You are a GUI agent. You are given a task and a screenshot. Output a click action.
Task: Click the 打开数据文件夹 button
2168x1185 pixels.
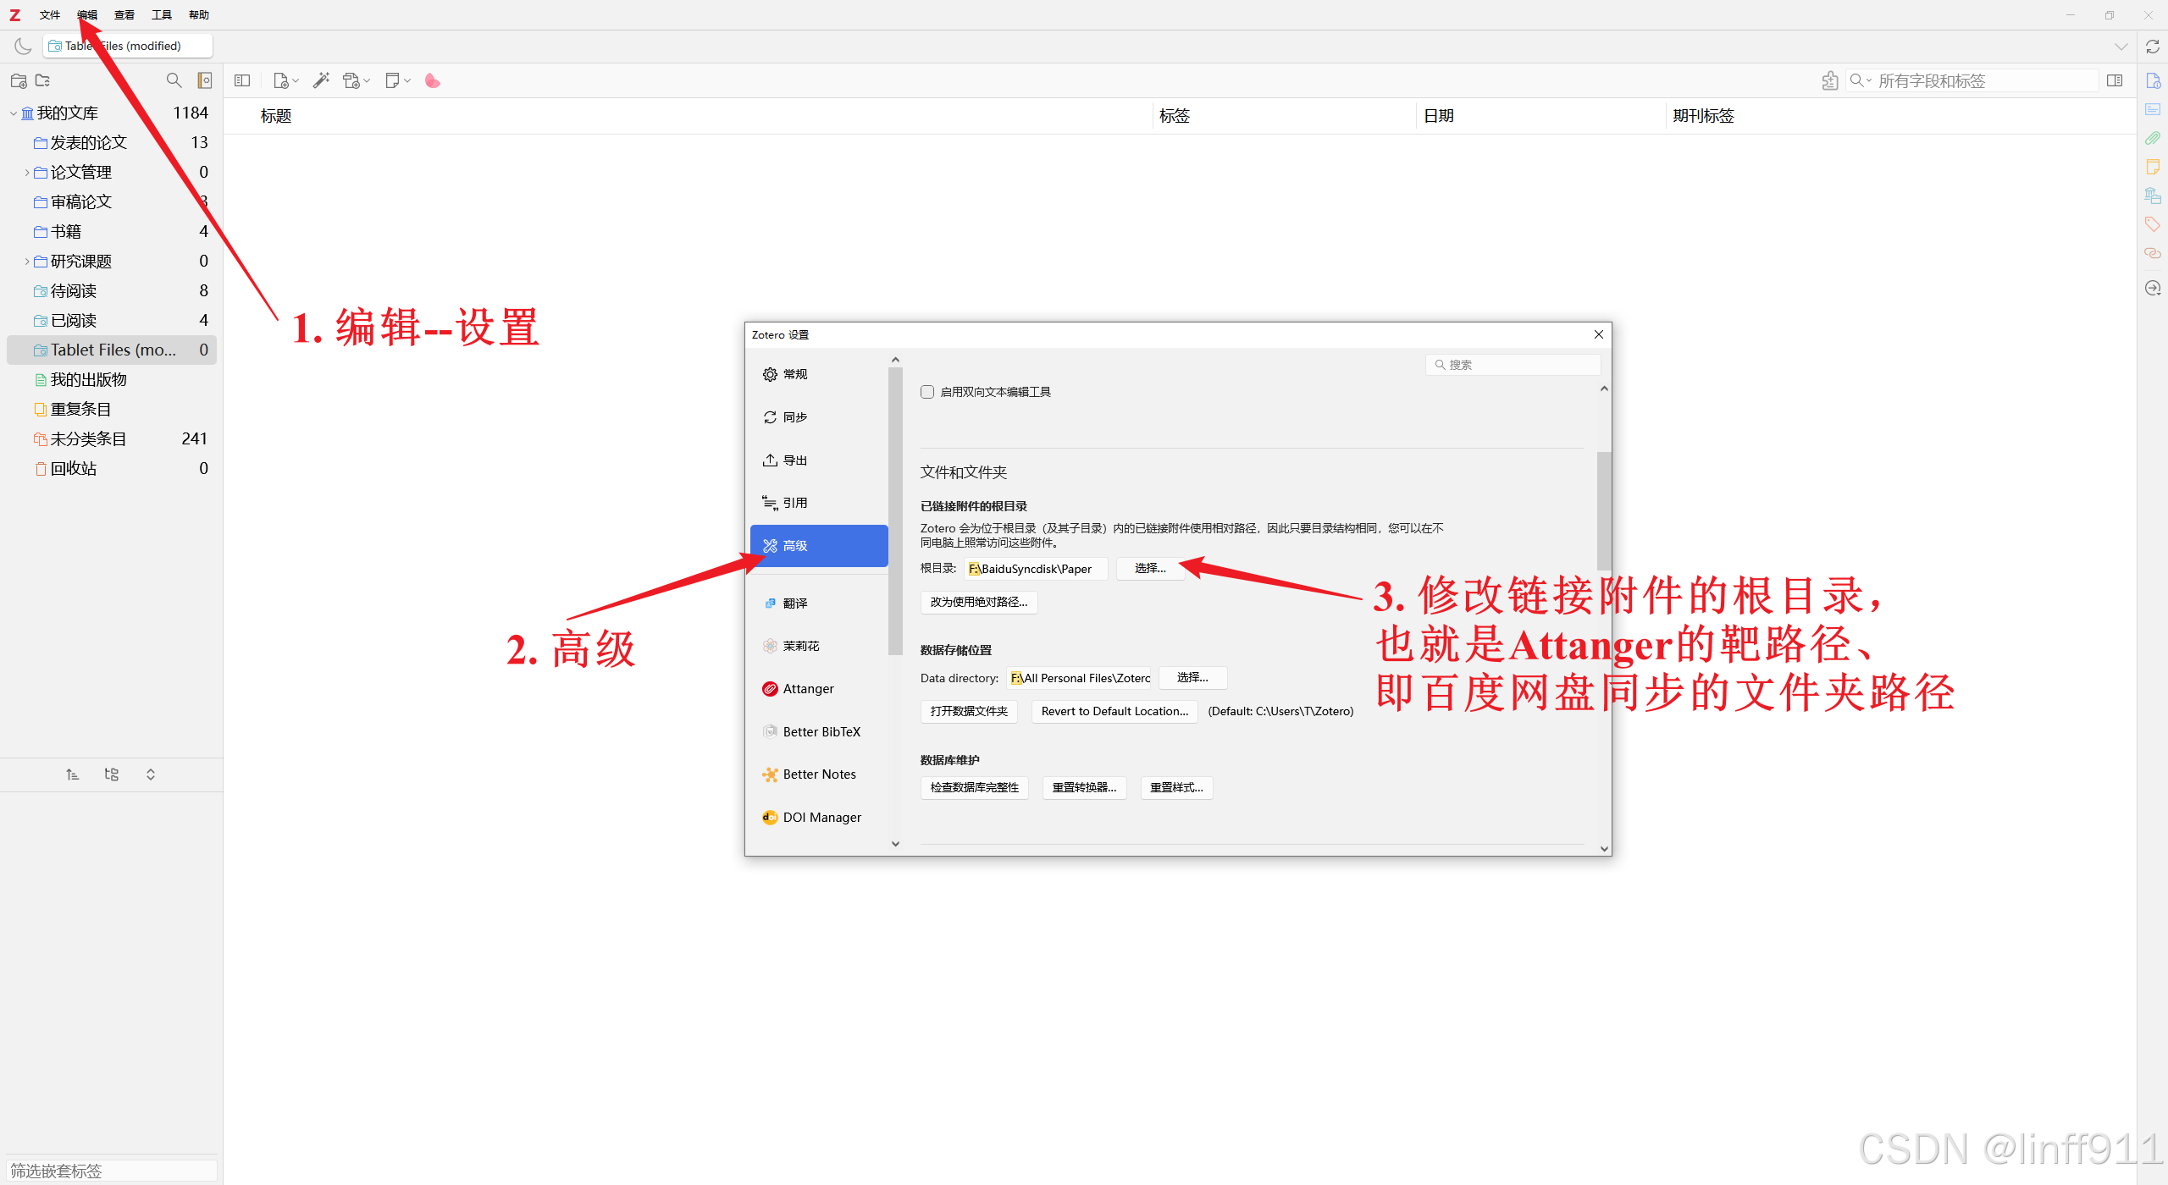click(x=969, y=711)
